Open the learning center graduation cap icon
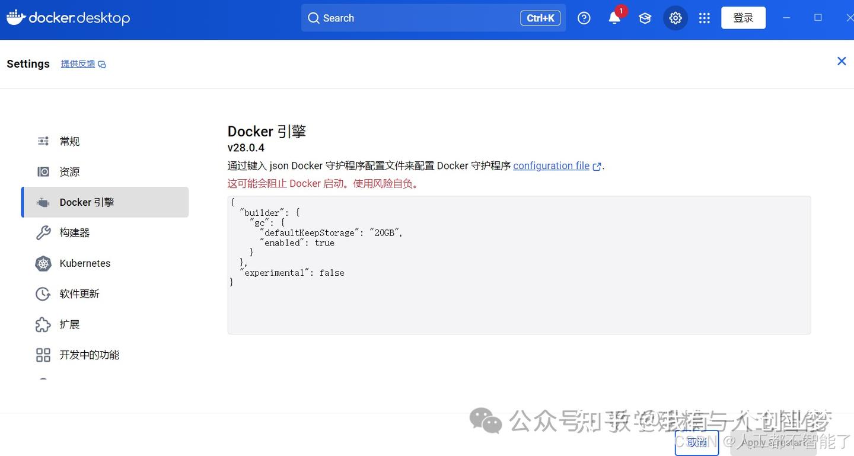 point(645,18)
